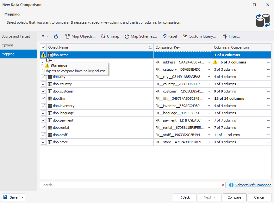The width and height of the screenshot is (274, 203).
Task: Click the warning icon in the dbo.actor row
Action: click(x=43, y=55)
